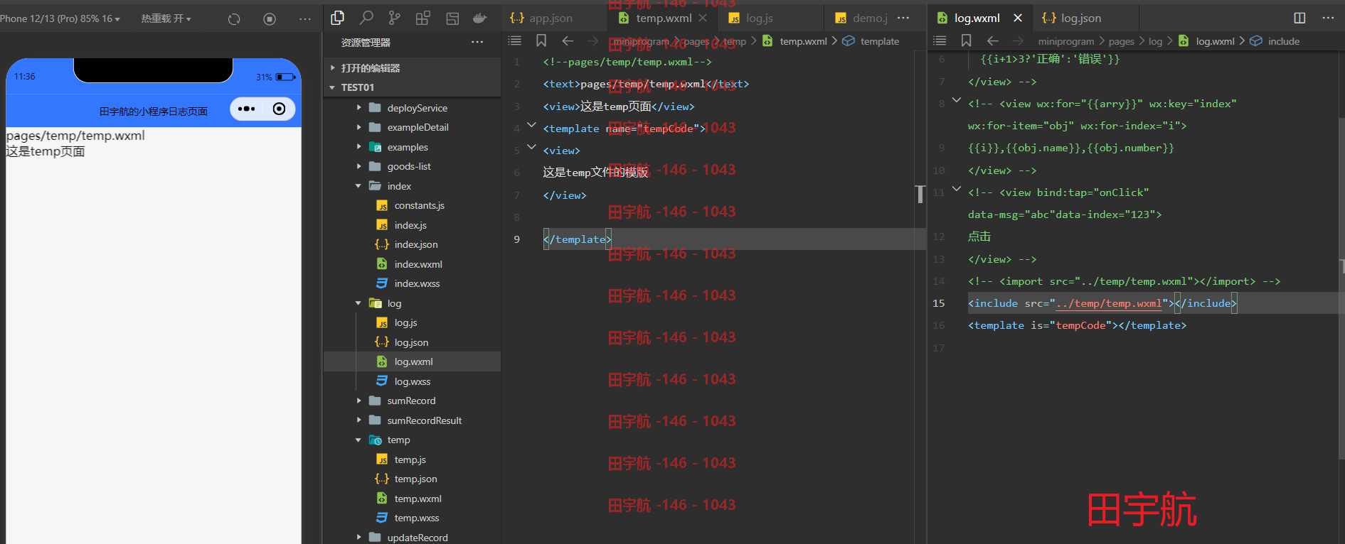Viewport: 1345px width, 544px height.
Task: Click 'log' breadcrumb in right editor
Action: (1155, 41)
